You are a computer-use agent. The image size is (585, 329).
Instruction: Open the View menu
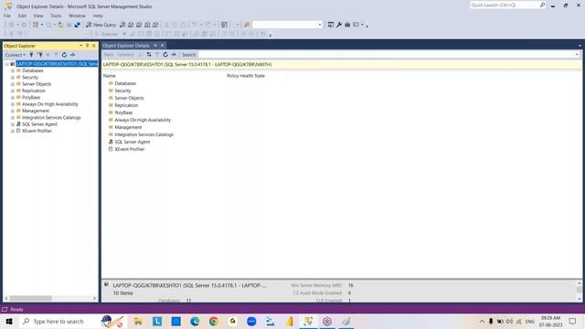pos(38,16)
